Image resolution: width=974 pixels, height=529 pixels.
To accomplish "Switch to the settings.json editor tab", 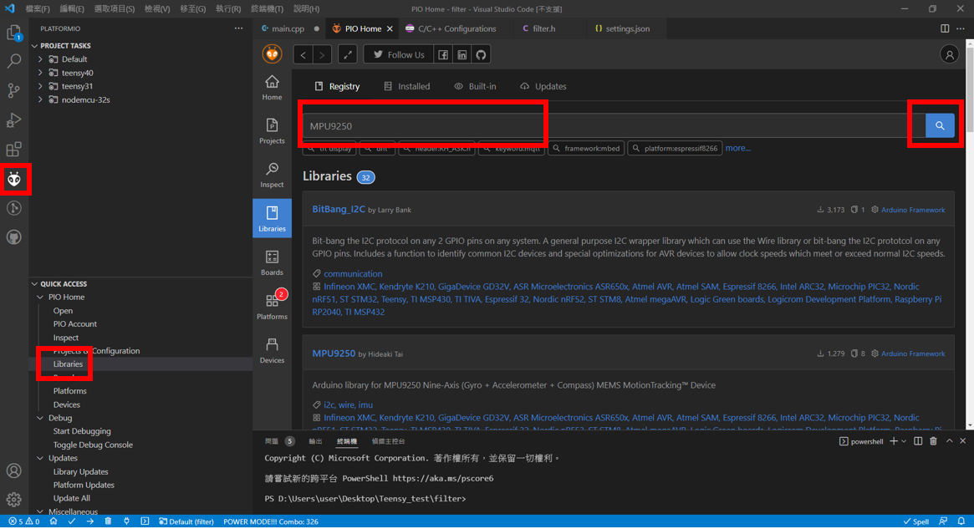I will click(x=627, y=28).
